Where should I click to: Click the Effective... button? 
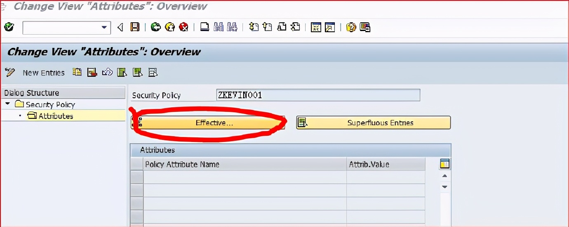[208, 123]
